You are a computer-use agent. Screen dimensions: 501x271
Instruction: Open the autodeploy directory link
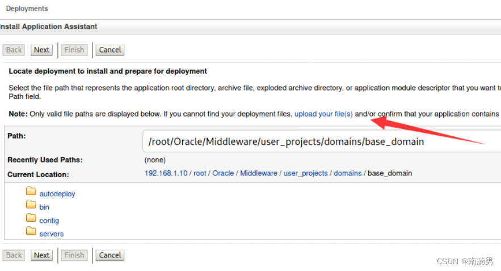coord(57,194)
